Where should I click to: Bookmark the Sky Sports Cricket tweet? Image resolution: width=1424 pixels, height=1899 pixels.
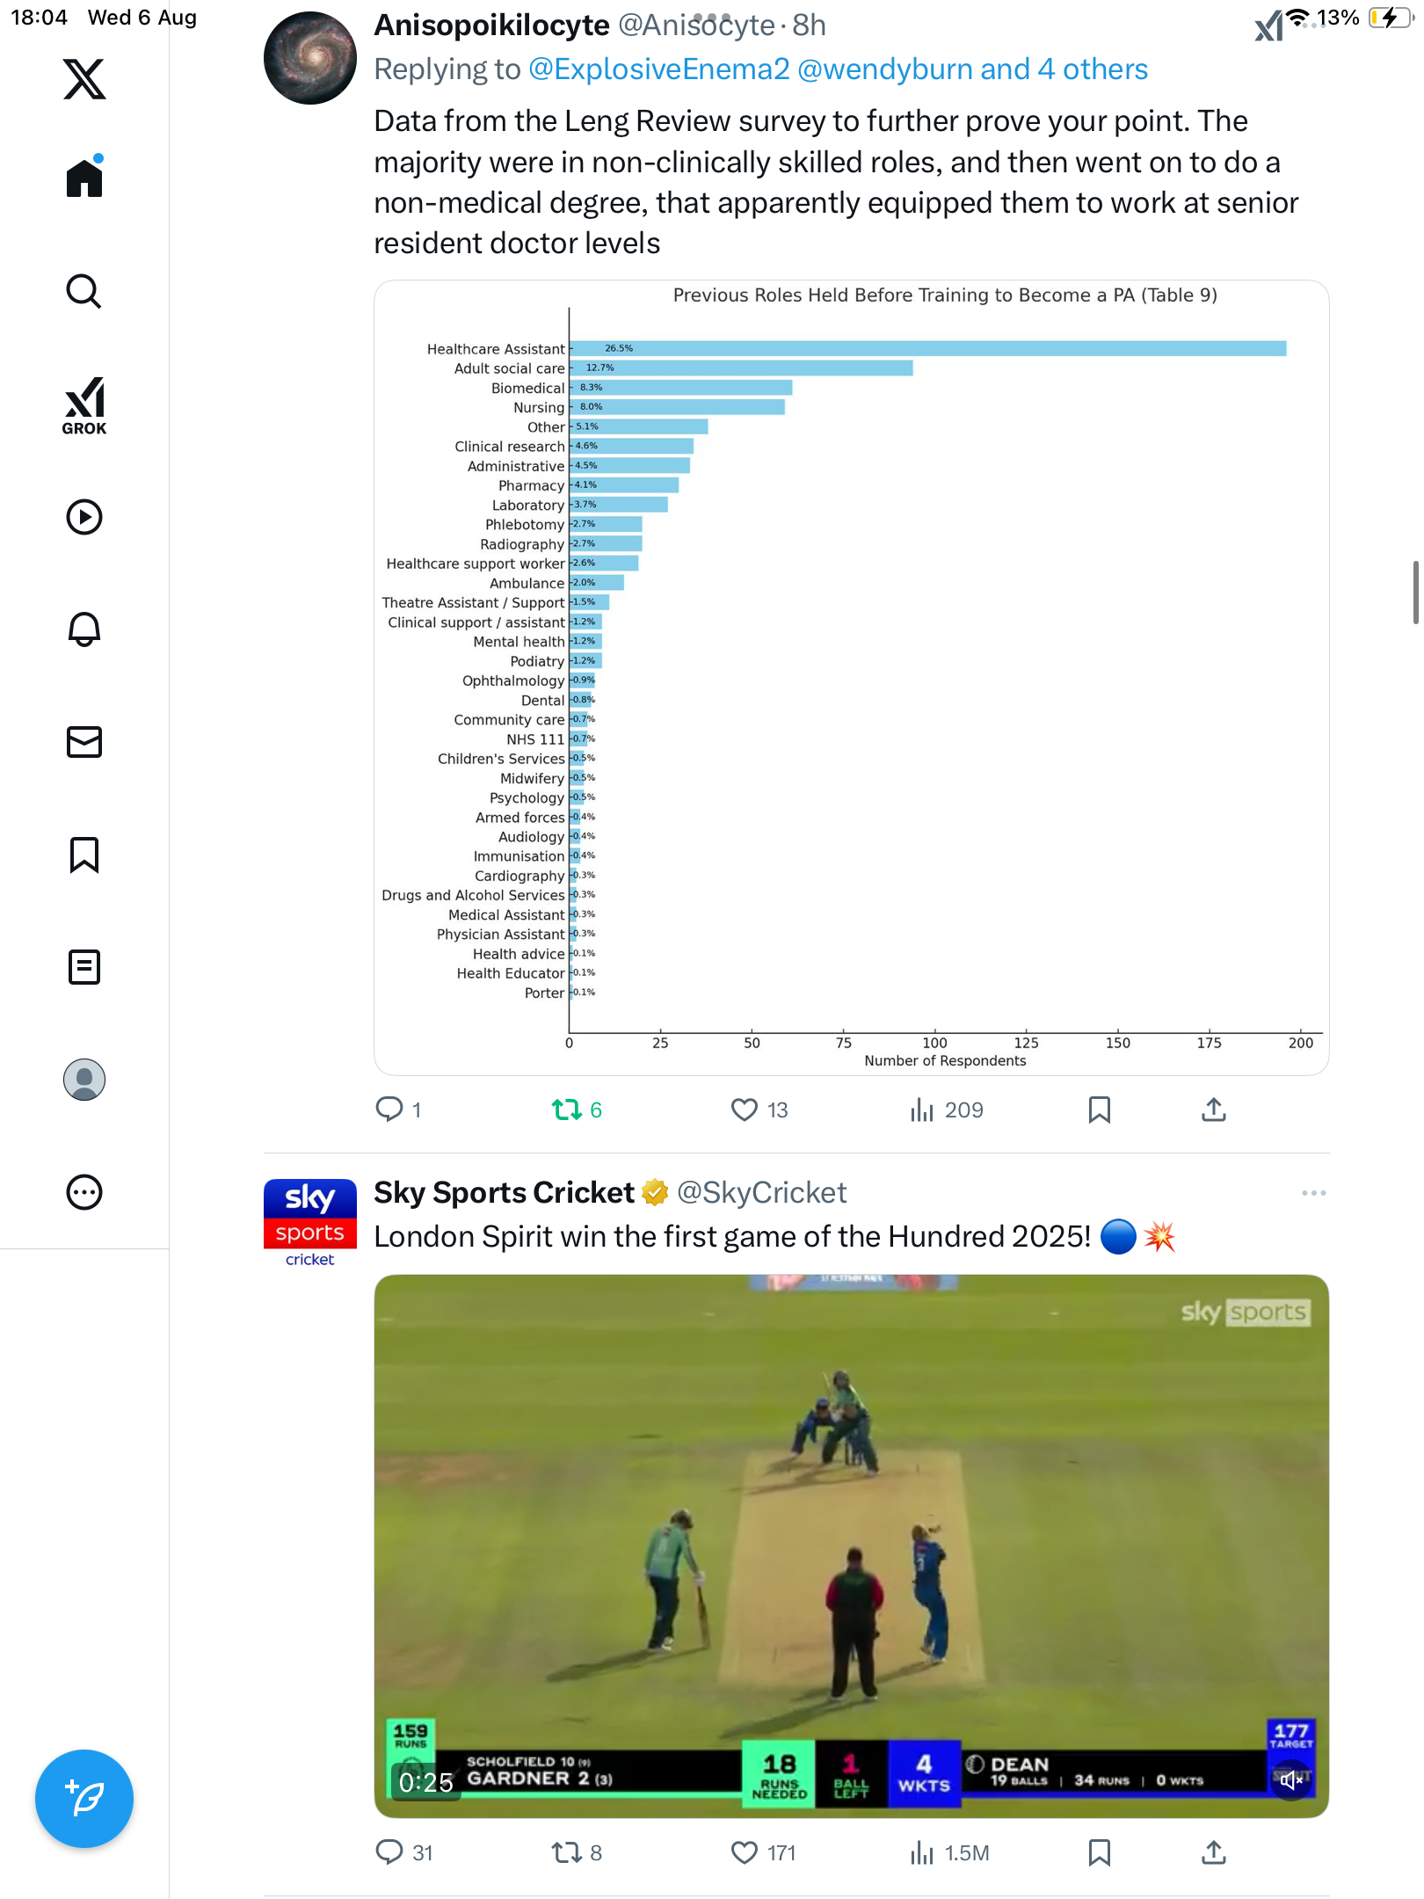1099,1853
